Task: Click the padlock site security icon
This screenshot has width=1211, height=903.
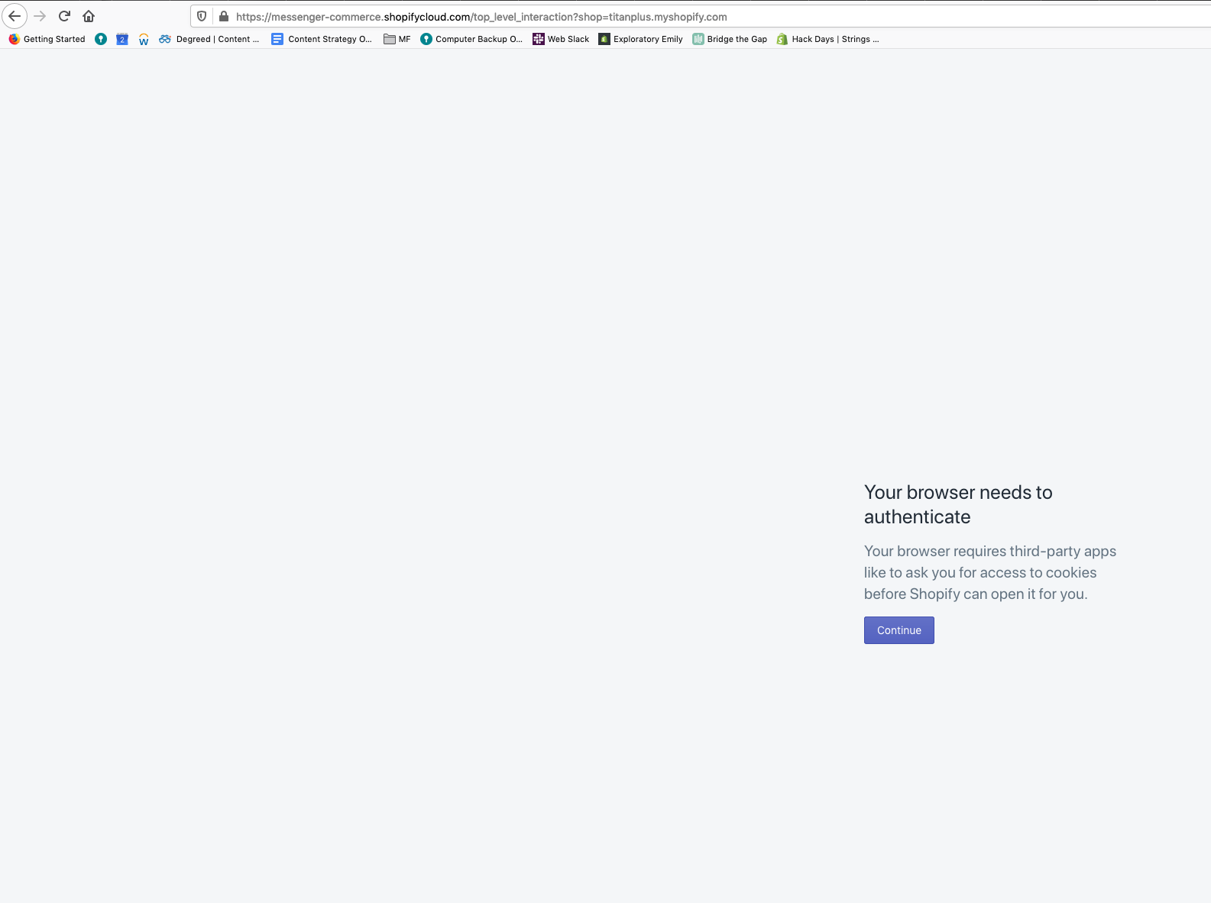Action: point(224,16)
